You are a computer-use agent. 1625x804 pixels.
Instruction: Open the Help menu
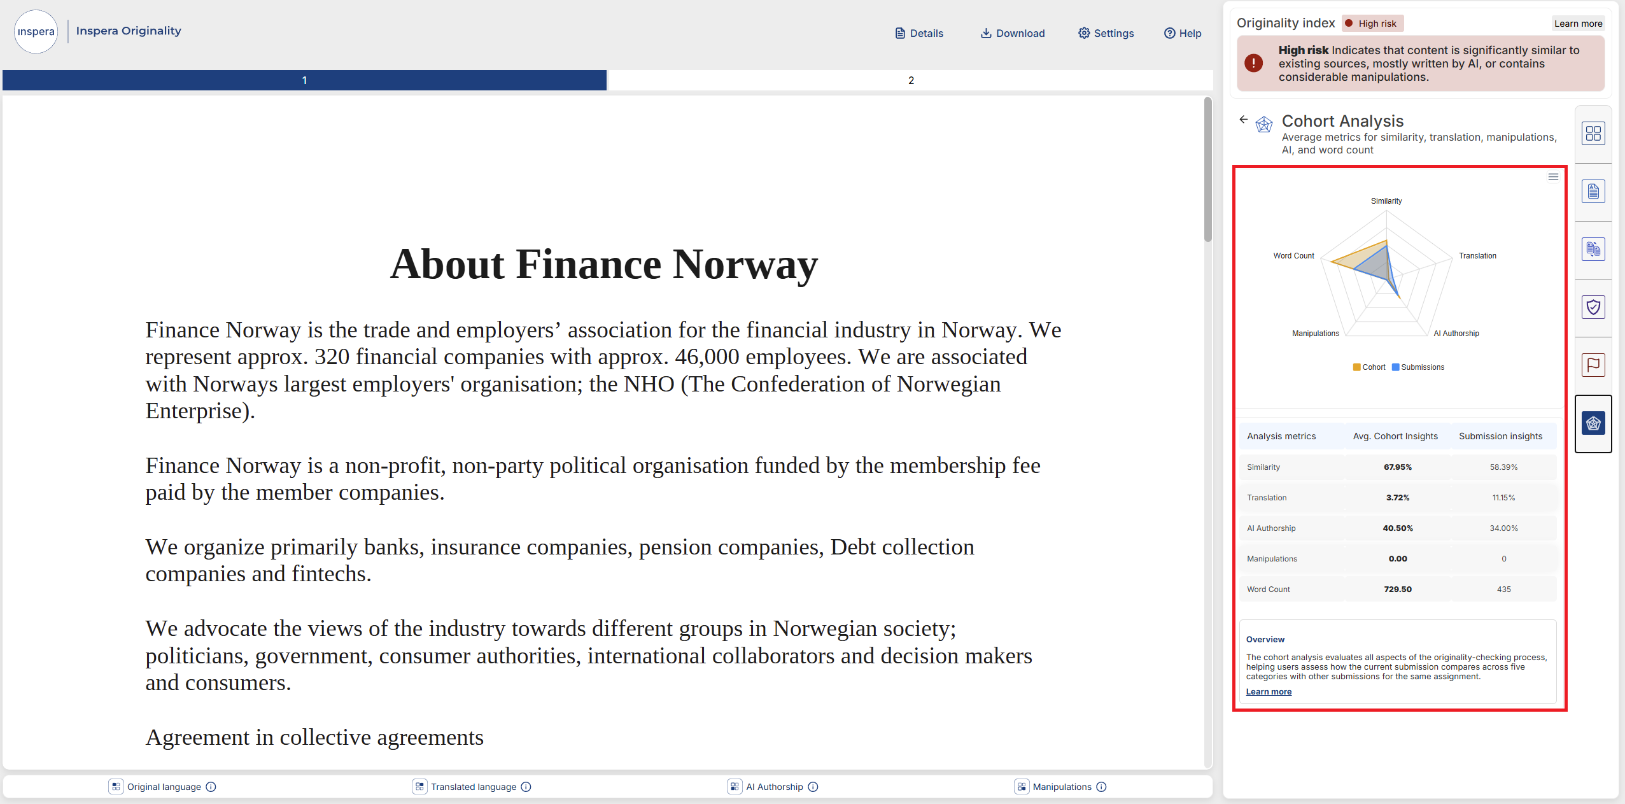coord(1183,33)
